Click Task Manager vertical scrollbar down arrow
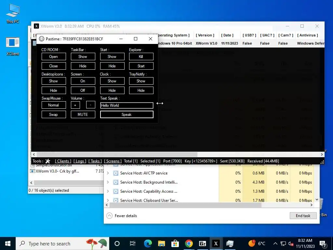Screen dimensions: 333x250 pos(317,200)
